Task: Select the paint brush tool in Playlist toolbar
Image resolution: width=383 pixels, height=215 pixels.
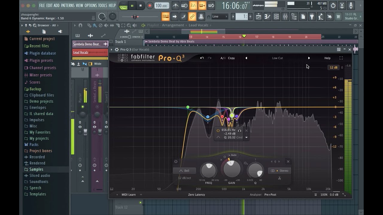Action: (95, 25)
